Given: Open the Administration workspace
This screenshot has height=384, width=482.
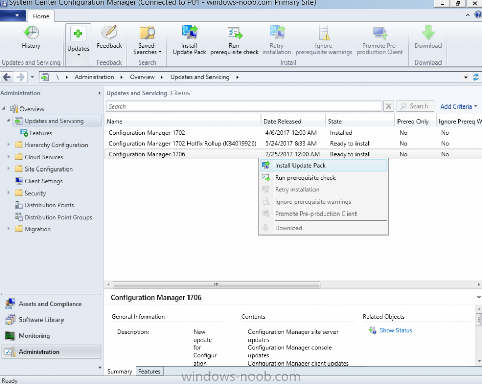Looking at the screenshot, I should tap(51, 352).
